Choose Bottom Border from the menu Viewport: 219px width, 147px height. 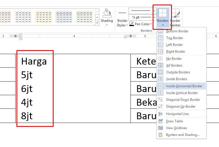[182, 31]
